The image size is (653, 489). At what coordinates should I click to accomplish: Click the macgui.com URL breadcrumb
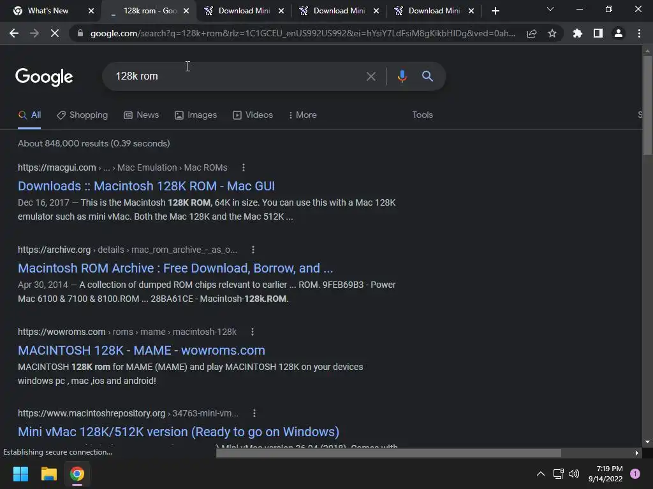point(122,167)
